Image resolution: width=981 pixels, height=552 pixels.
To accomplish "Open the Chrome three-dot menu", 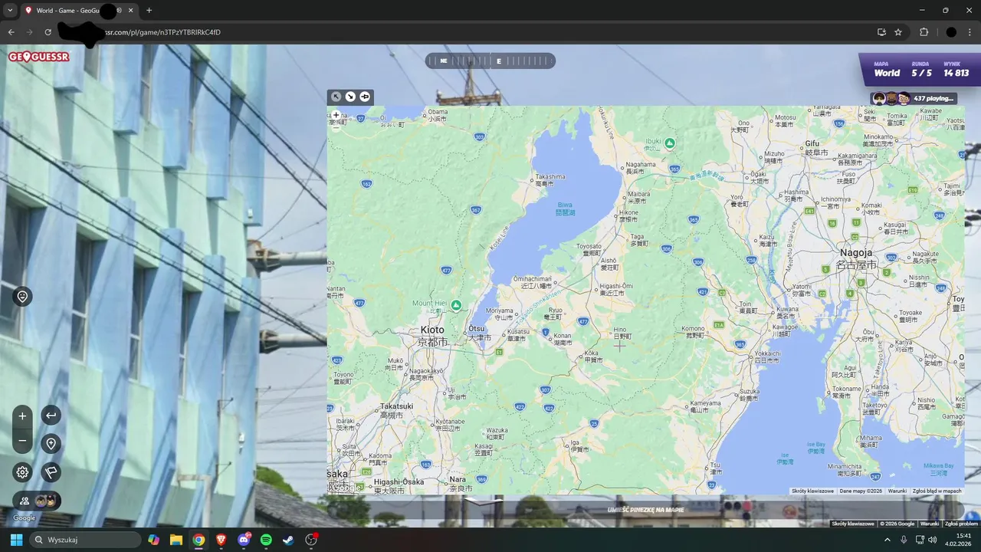I will [x=971, y=32].
